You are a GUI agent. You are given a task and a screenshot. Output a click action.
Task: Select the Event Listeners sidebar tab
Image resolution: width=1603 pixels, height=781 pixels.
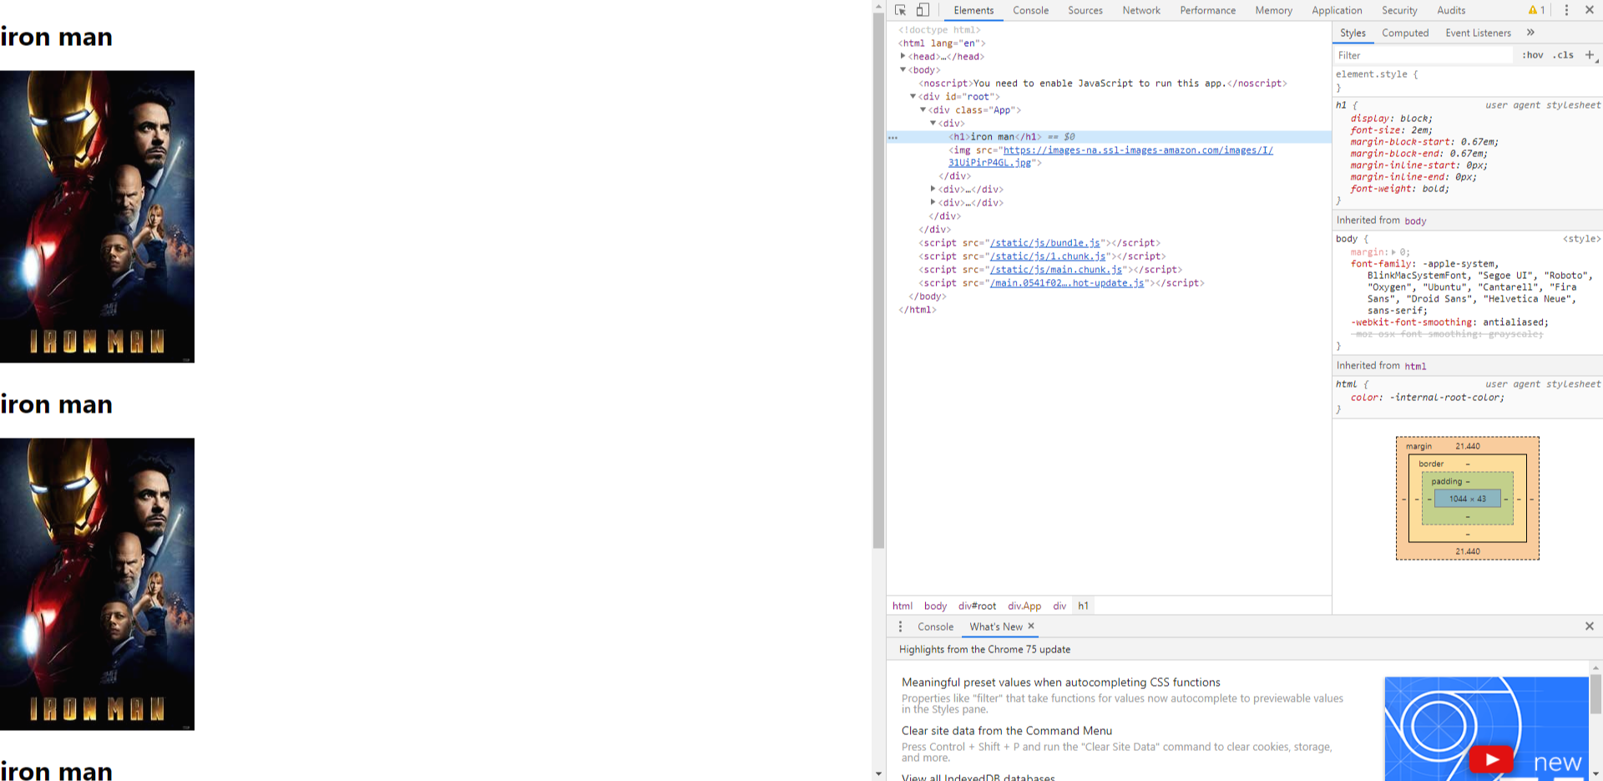[x=1478, y=33]
